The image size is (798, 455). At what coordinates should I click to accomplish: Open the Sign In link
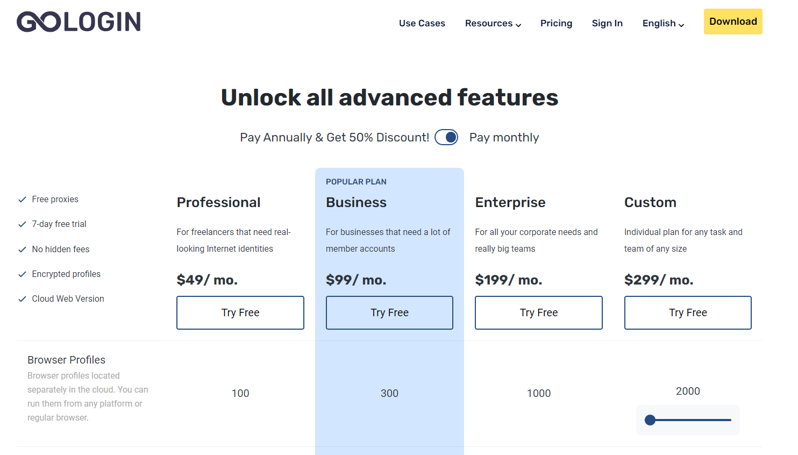pos(607,24)
